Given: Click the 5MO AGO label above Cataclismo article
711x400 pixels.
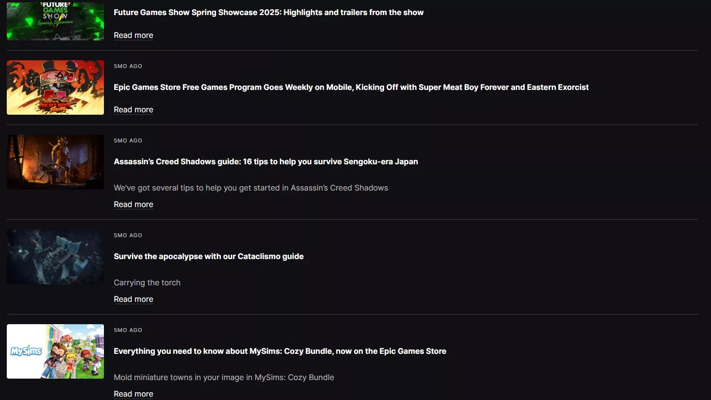Looking at the screenshot, I should click(128, 235).
